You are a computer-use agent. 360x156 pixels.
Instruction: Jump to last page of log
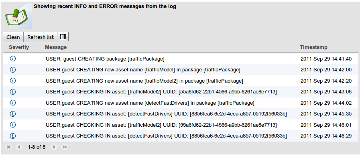tap(65, 147)
